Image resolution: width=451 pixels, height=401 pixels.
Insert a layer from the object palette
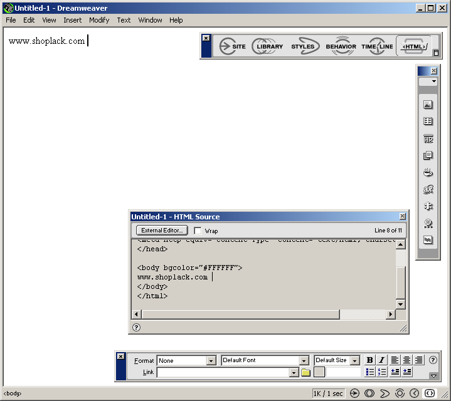(x=428, y=155)
